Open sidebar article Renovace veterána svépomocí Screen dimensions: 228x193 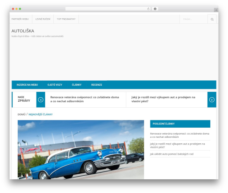coord(180,135)
